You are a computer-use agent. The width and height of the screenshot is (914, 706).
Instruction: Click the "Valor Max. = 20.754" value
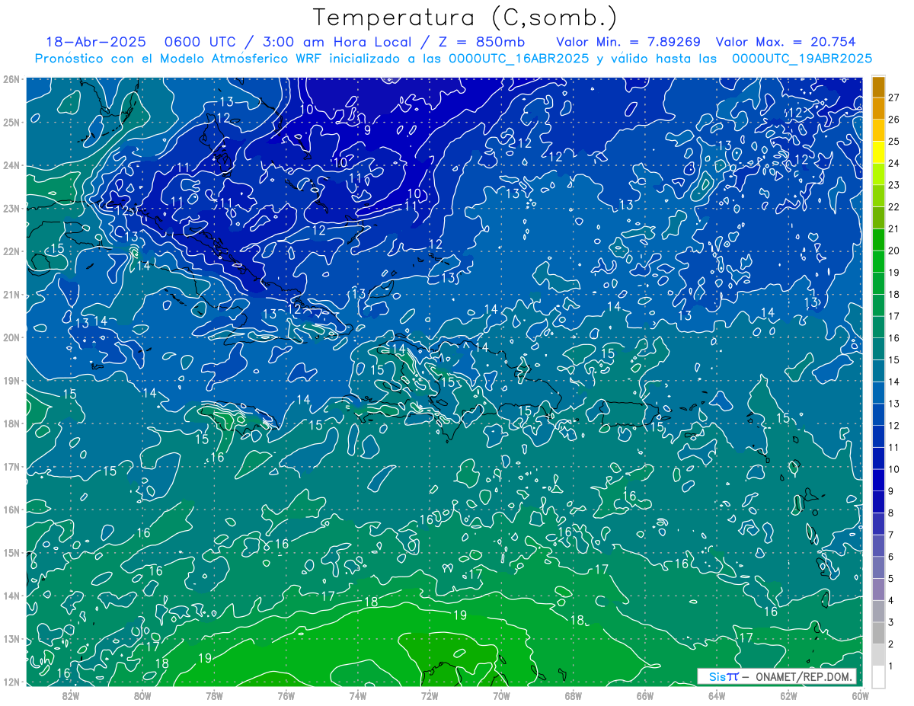(786, 42)
